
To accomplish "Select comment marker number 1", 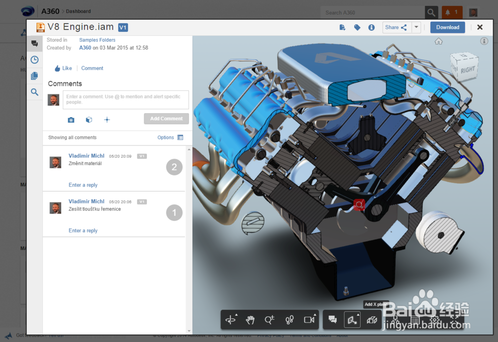I will (174, 213).
